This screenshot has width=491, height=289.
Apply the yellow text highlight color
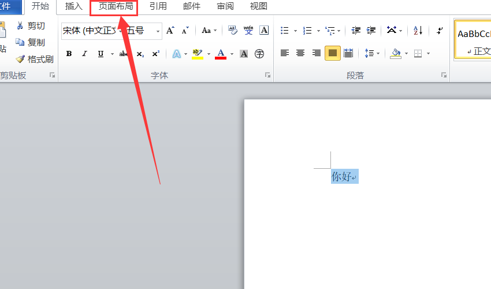click(x=198, y=54)
